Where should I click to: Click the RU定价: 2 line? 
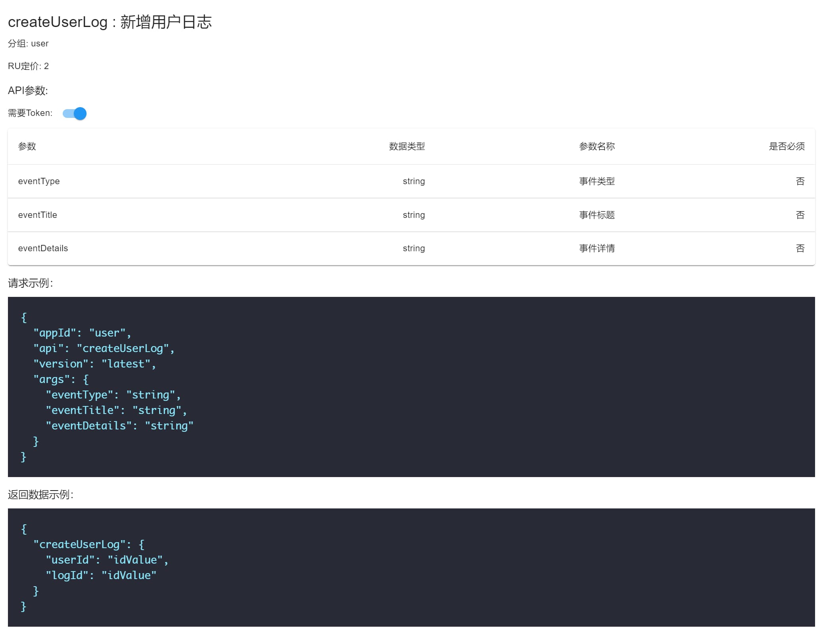28,66
